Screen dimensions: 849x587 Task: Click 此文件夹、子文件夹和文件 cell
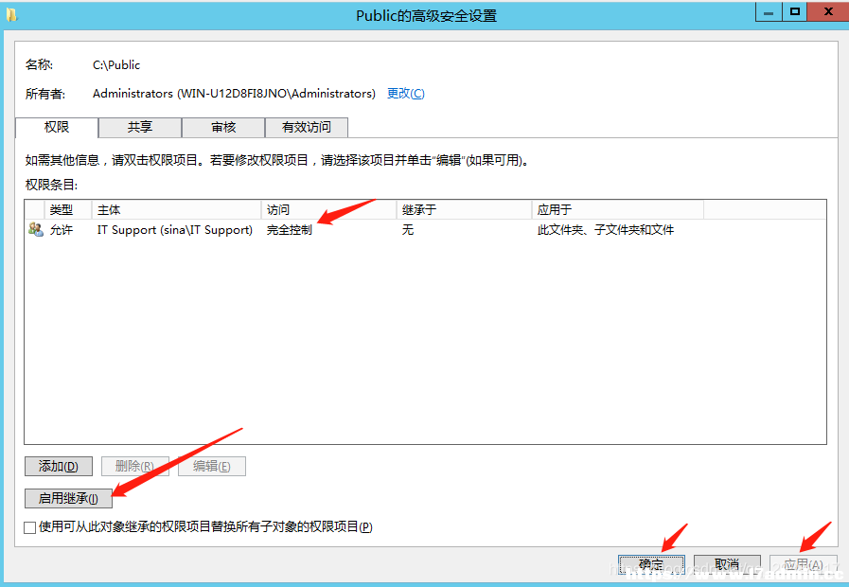[x=606, y=230]
